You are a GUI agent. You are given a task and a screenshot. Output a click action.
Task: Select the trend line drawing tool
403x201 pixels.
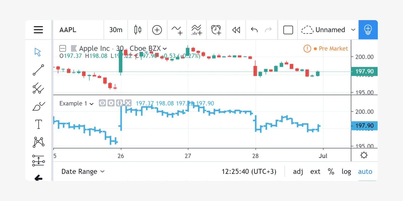point(38,70)
